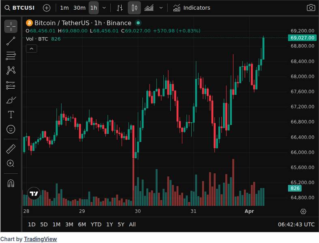Image resolution: width=319 pixels, height=243 pixels.
Task: Set date range to 1M
Action: click(56, 224)
